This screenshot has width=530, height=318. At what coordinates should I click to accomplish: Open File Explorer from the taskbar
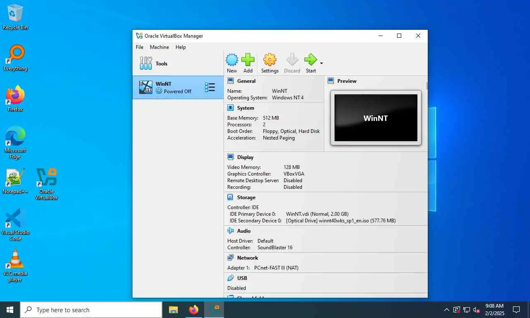click(173, 310)
